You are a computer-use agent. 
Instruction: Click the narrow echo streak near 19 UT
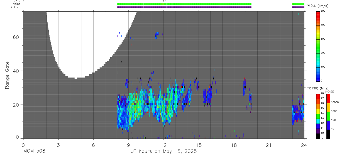coord(245,86)
